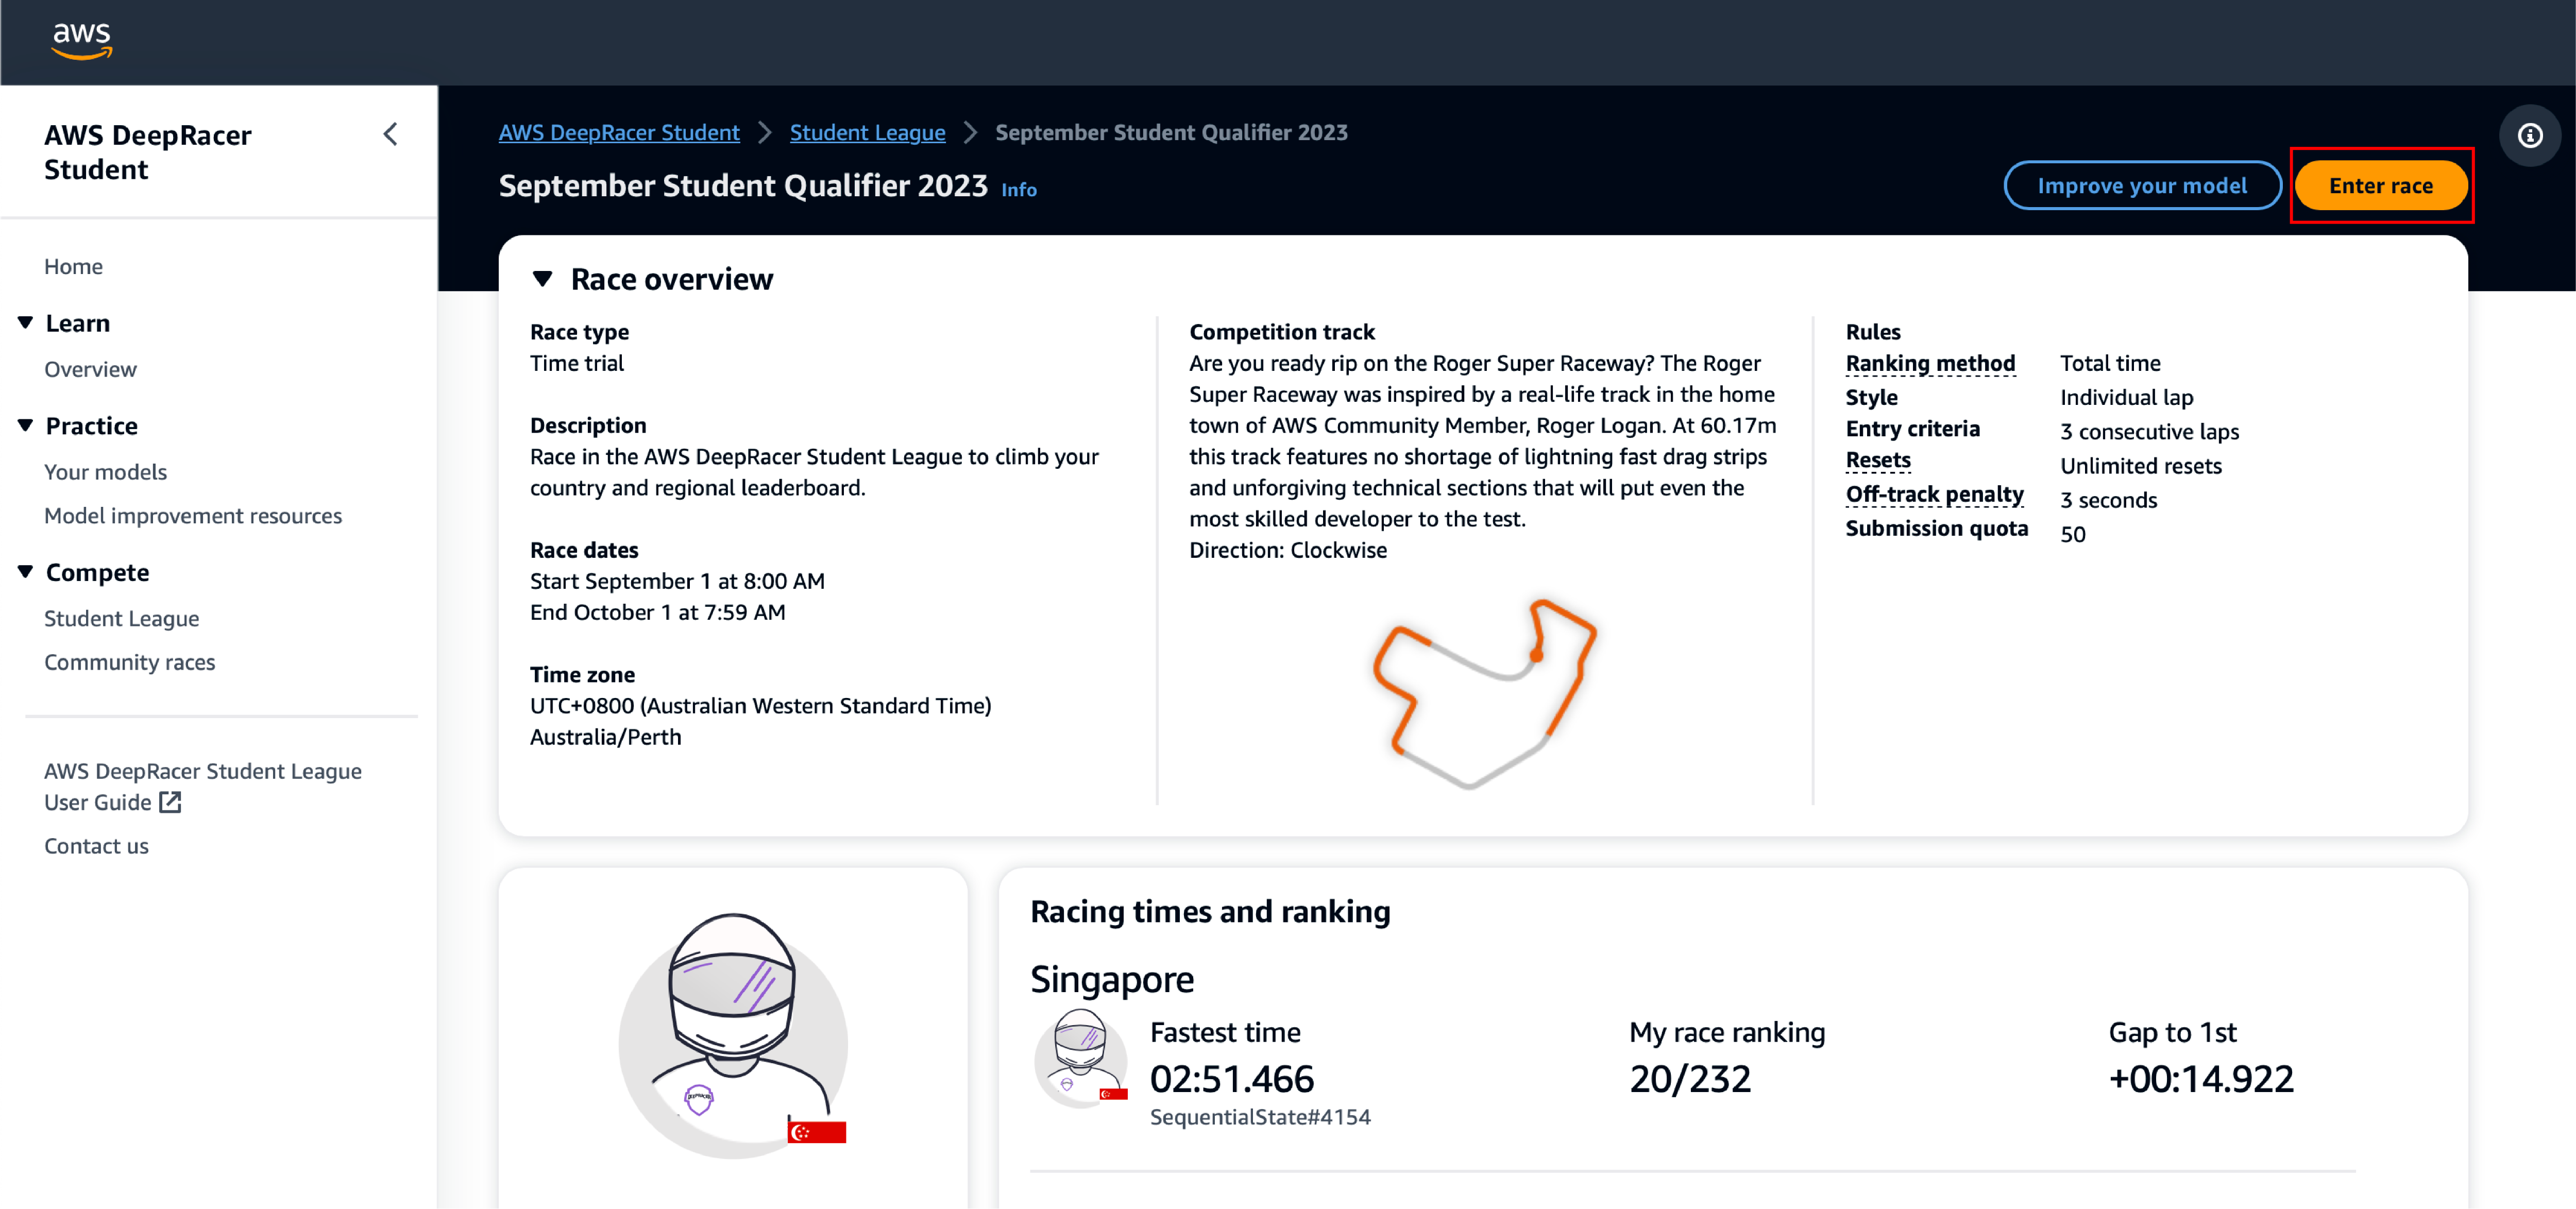
Task: Open Student League from the breadcrumb
Action: [867, 131]
